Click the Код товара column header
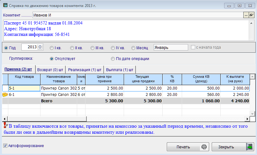The height and width of the screenshot is (155, 257). (x=24, y=79)
